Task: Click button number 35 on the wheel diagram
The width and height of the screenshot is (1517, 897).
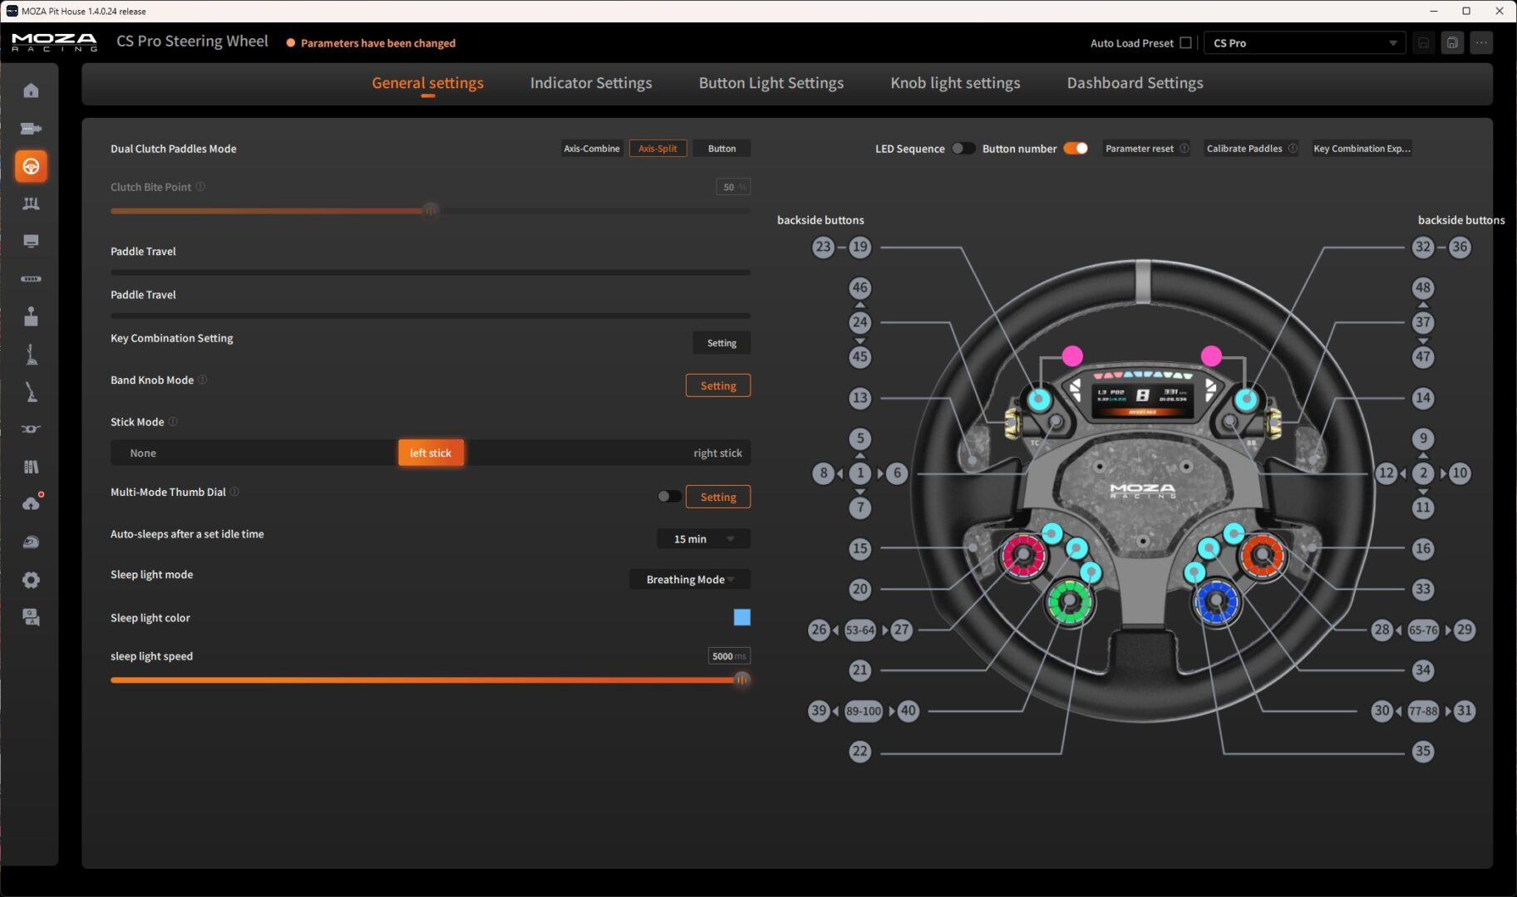Action: pyautogui.click(x=1423, y=752)
